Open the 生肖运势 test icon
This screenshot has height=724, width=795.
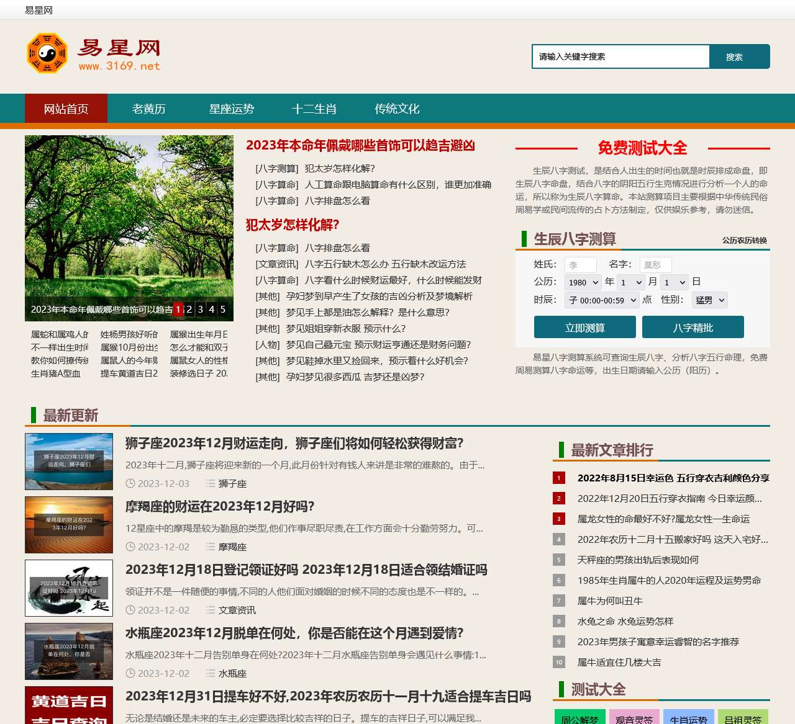689,718
